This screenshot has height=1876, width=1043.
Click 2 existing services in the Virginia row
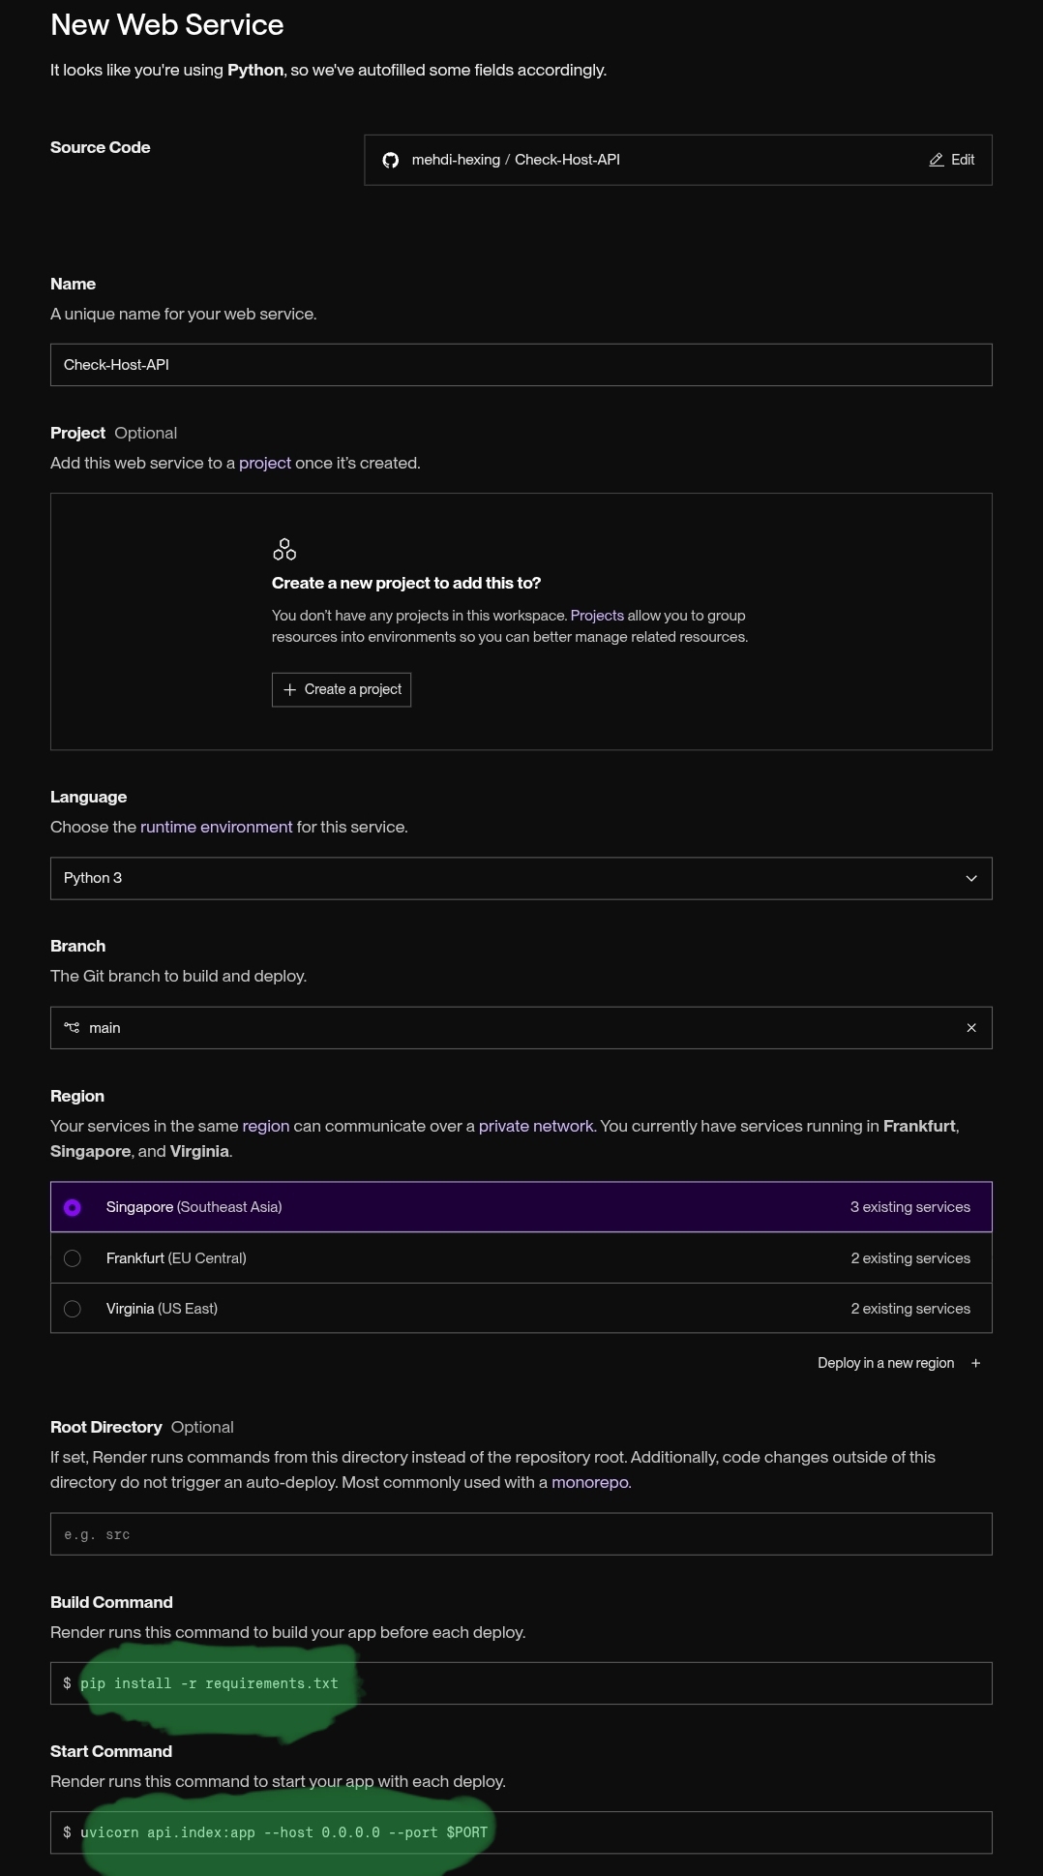coord(910,1309)
